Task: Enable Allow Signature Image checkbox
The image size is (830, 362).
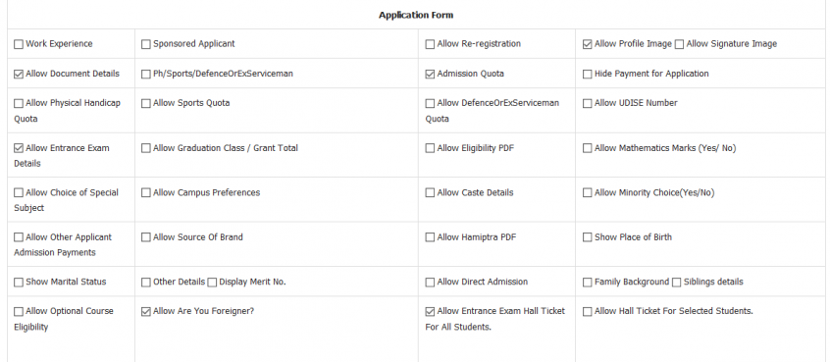Action: pos(679,44)
